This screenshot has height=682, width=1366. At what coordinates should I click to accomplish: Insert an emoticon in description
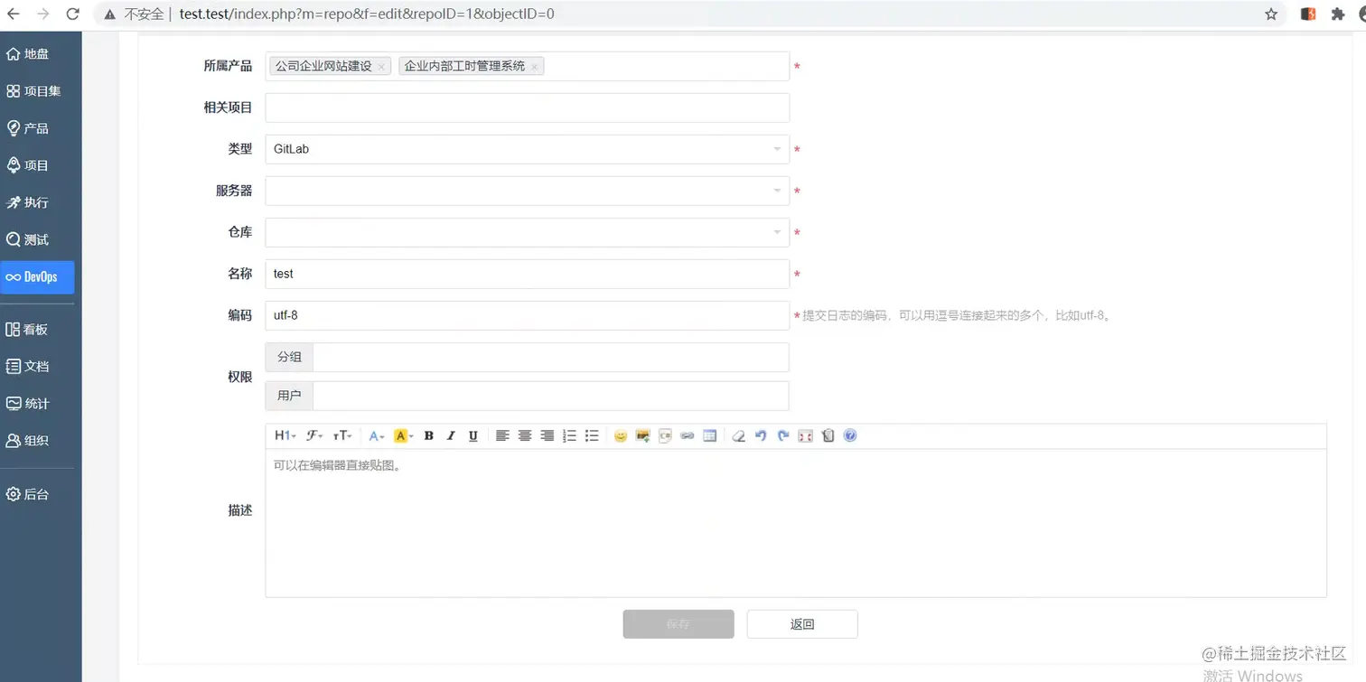[621, 435]
